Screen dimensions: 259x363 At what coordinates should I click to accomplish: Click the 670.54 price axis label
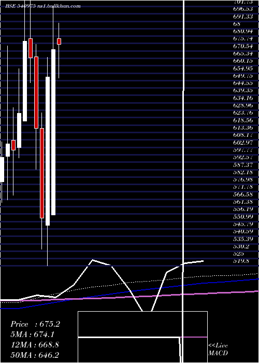pyautogui.click(x=243, y=46)
